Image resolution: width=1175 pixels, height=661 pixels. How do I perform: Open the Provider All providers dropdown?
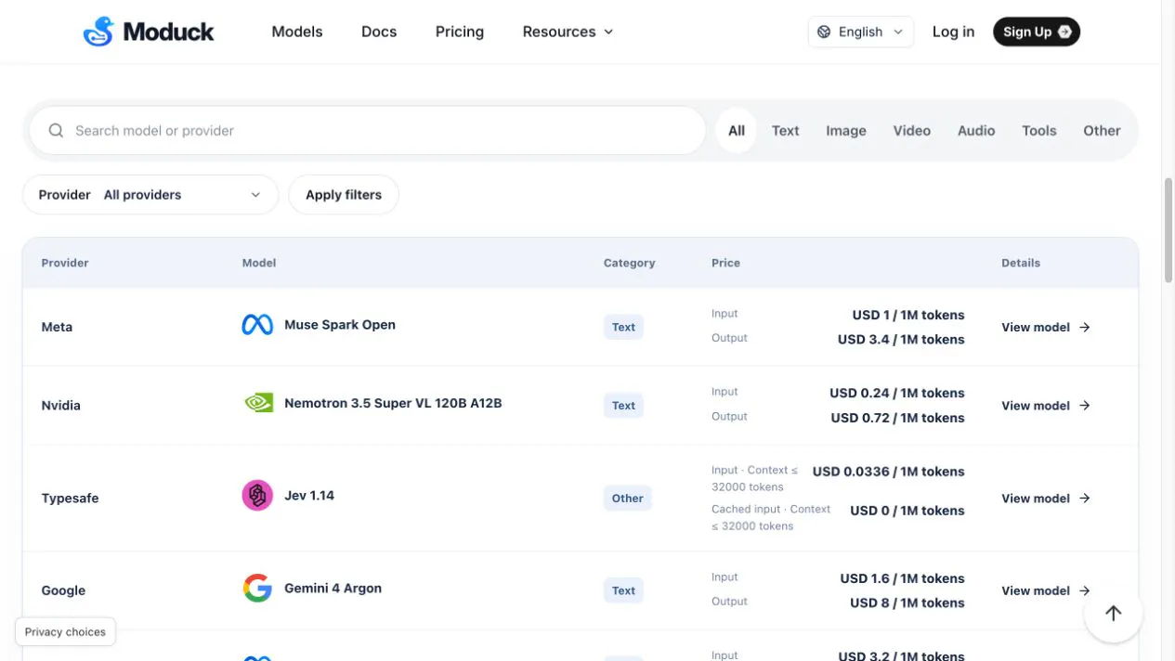[x=150, y=195]
